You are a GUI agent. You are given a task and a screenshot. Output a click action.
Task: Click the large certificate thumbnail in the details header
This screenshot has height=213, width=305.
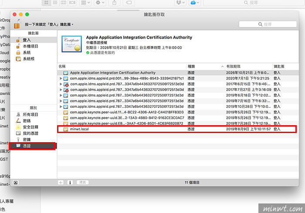click(71, 44)
